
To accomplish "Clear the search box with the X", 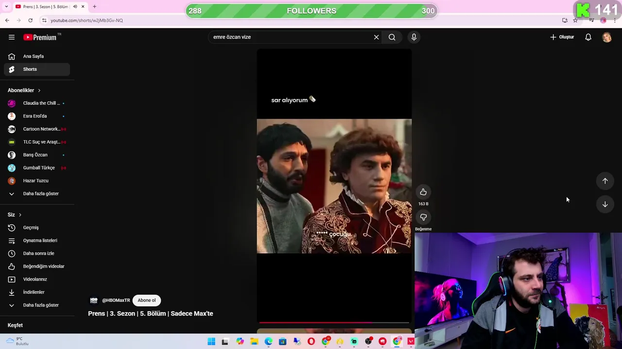I will [x=376, y=37].
